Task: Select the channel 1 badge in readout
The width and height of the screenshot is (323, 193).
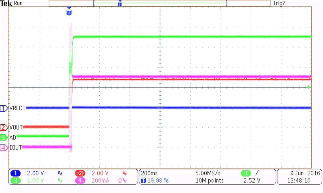Action: (x=15, y=173)
